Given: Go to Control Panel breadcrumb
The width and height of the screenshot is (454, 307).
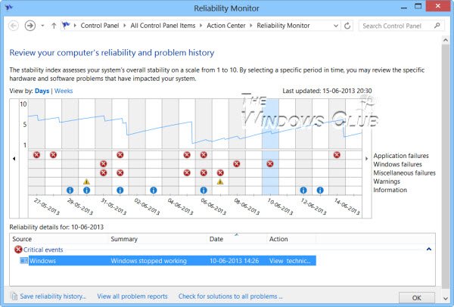Looking at the screenshot, I should (100, 26).
